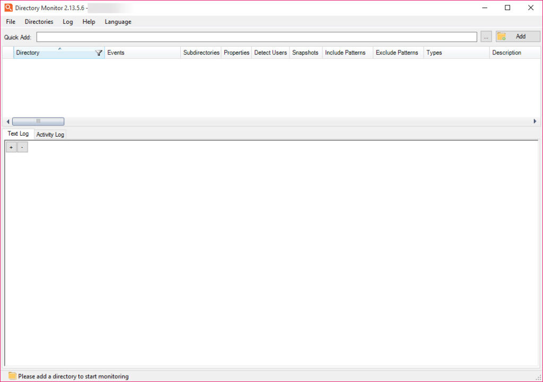The image size is (543, 382).
Task: Click 'Please add a directory to start monitoring' text
Action: [x=73, y=376]
